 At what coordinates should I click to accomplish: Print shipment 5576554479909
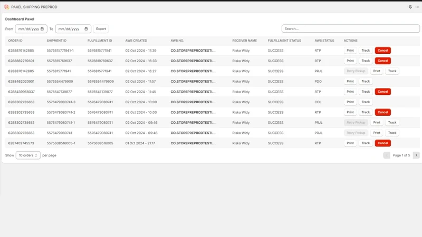pyautogui.click(x=350, y=81)
